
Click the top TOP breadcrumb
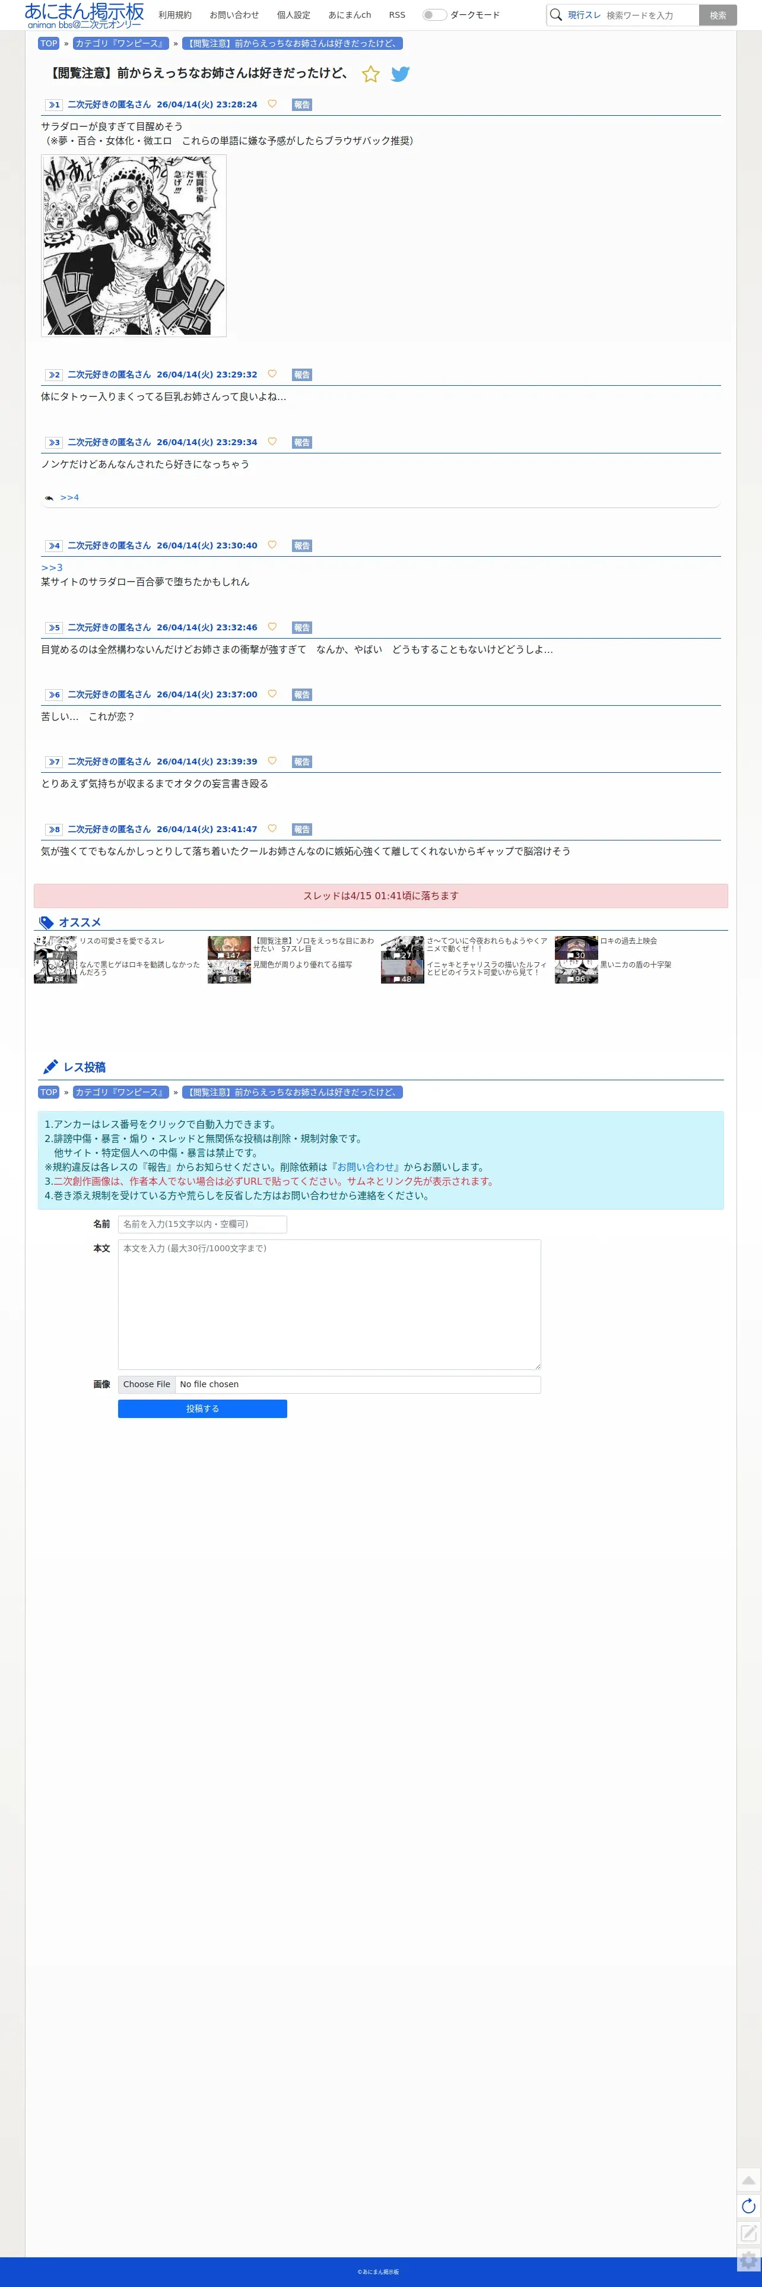(49, 43)
